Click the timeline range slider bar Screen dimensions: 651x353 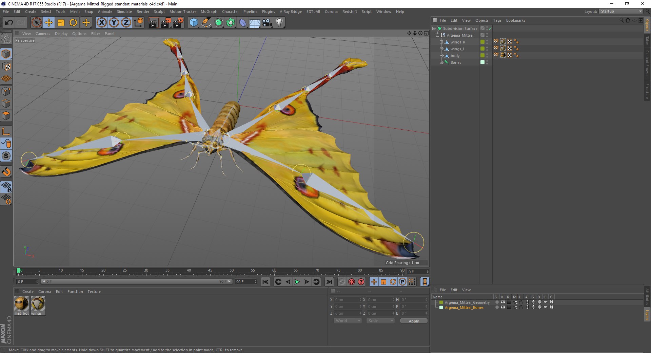click(137, 281)
